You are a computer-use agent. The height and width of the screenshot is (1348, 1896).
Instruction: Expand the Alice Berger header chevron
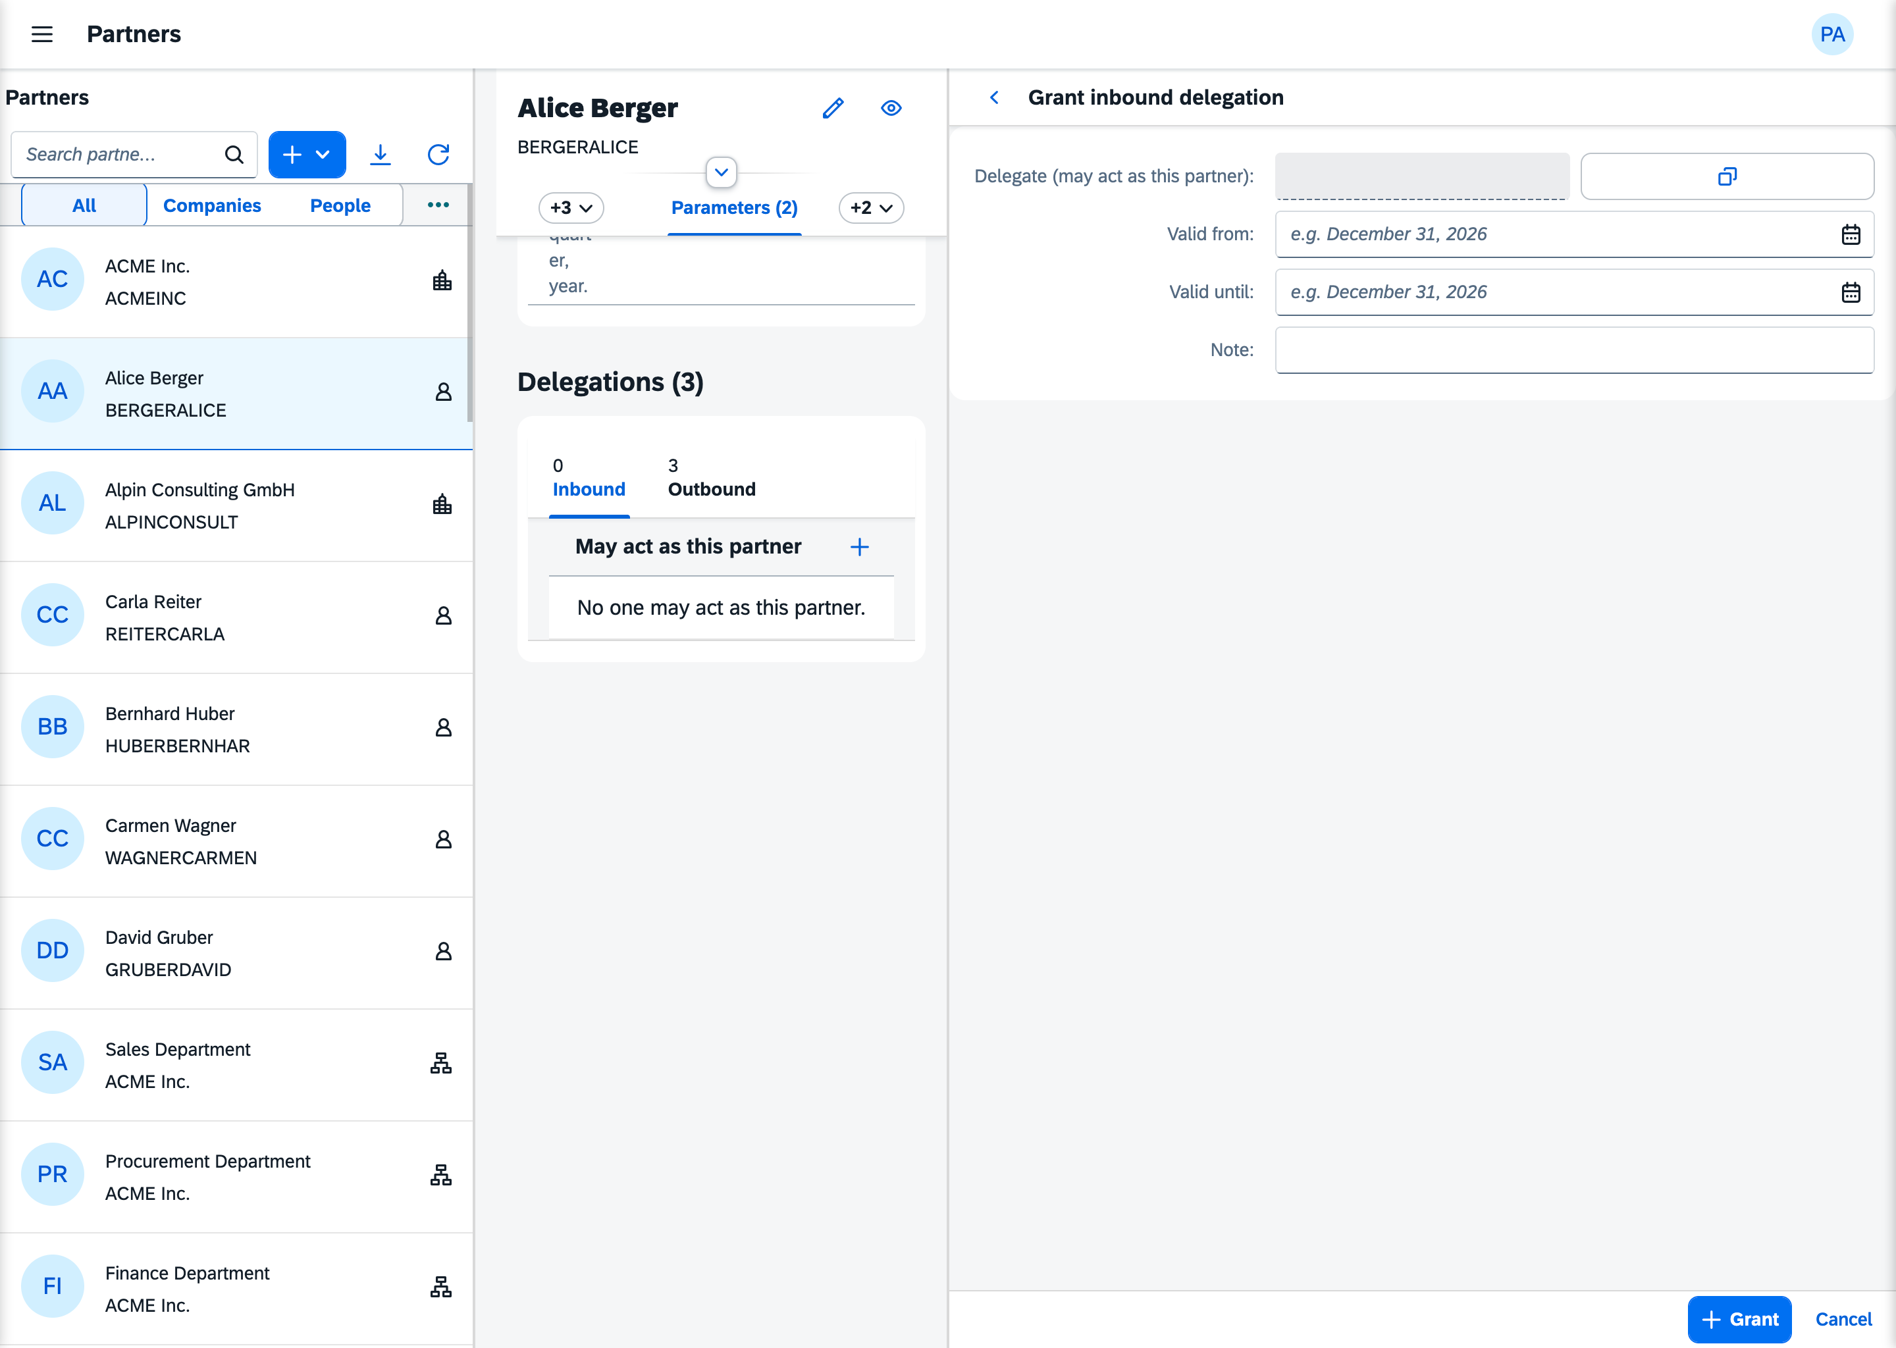click(x=721, y=172)
